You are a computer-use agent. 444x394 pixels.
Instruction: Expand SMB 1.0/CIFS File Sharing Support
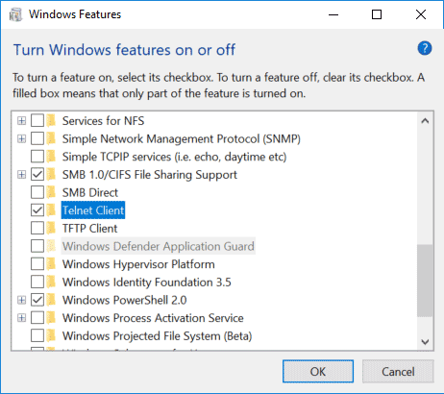[x=21, y=175]
